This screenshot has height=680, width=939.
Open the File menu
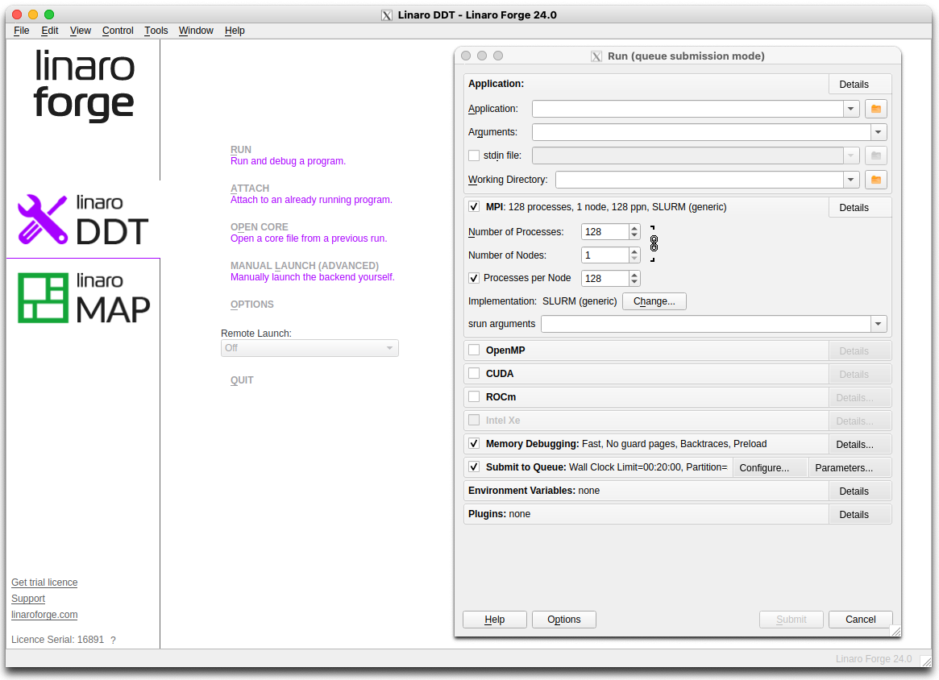pyautogui.click(x=22, y=31)
